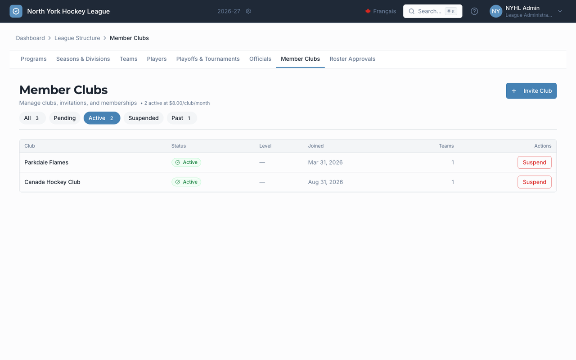Switch to the Programs tab
This screenshot has width=576, height=360.
click(34, 59)
